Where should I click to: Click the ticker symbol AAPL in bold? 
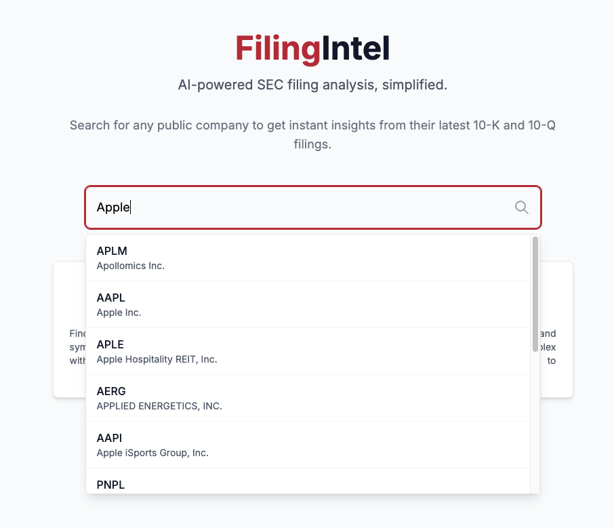point(110,298)
